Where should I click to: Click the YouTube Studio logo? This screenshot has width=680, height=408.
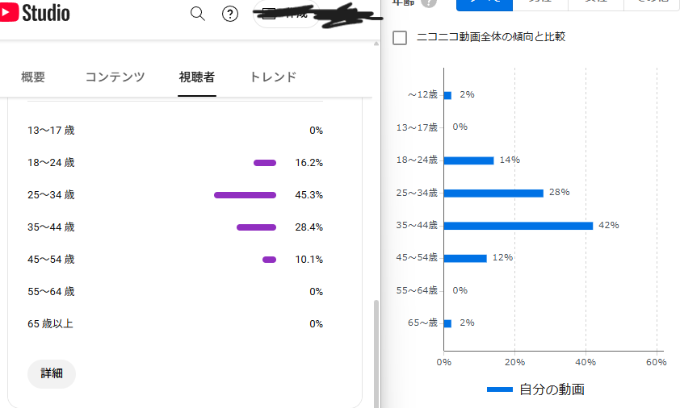tap(35, 13)
